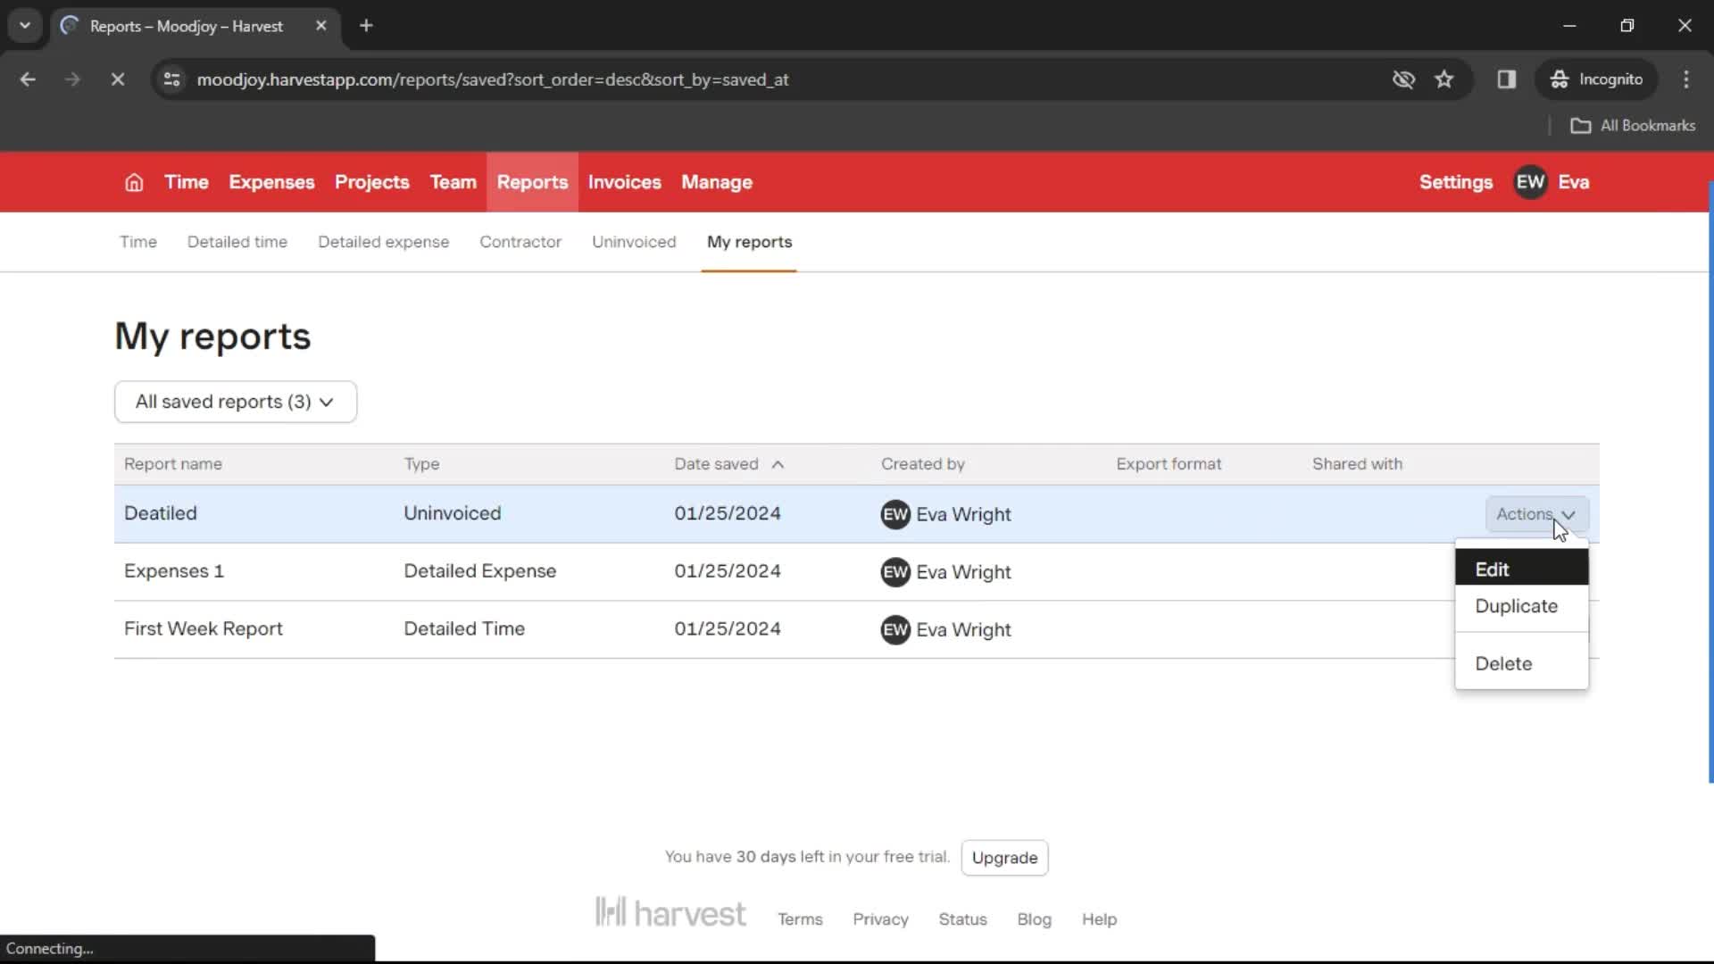The width and height of the screenshot is (1714, 964).
Task: Select Edit from Actions menu
Action: [x=1521, y=569]
